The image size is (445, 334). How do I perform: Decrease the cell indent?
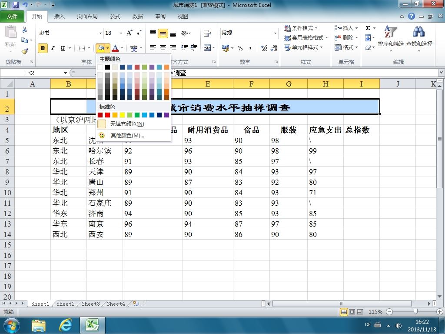(x=184, y=48)
